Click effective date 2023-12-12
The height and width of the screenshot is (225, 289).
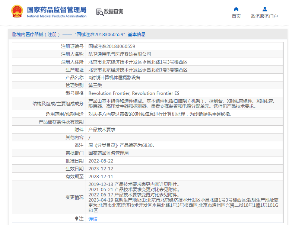click(x=101, y=169)
